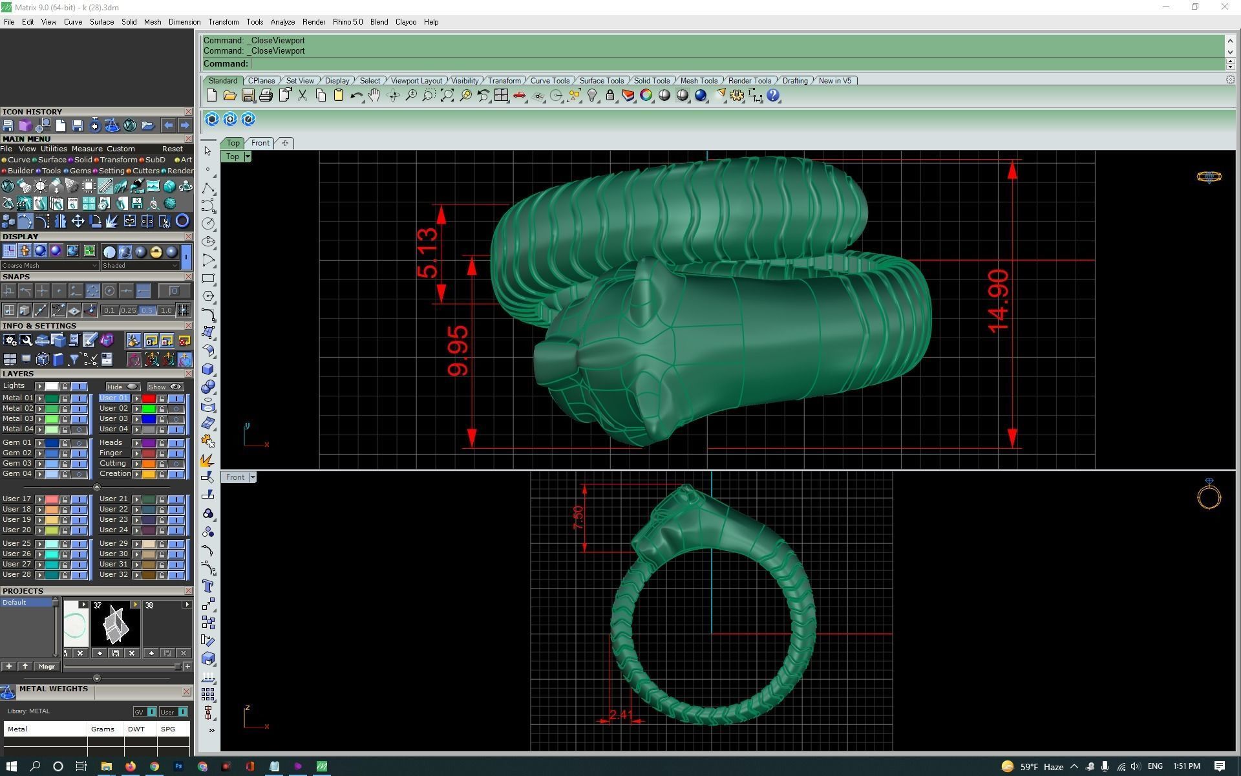Click the red car Named Views icon
Image resolution: width=1241 pixels, height=776 pixels.
coord(519,96)
